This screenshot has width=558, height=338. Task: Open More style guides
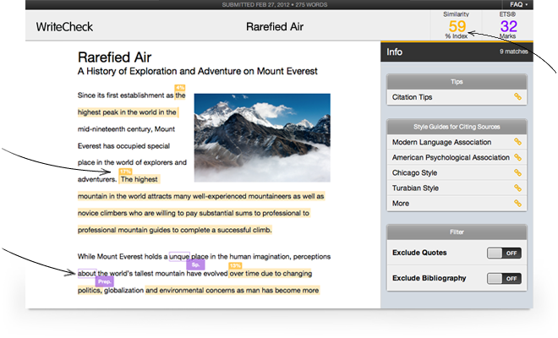point(457,204)
